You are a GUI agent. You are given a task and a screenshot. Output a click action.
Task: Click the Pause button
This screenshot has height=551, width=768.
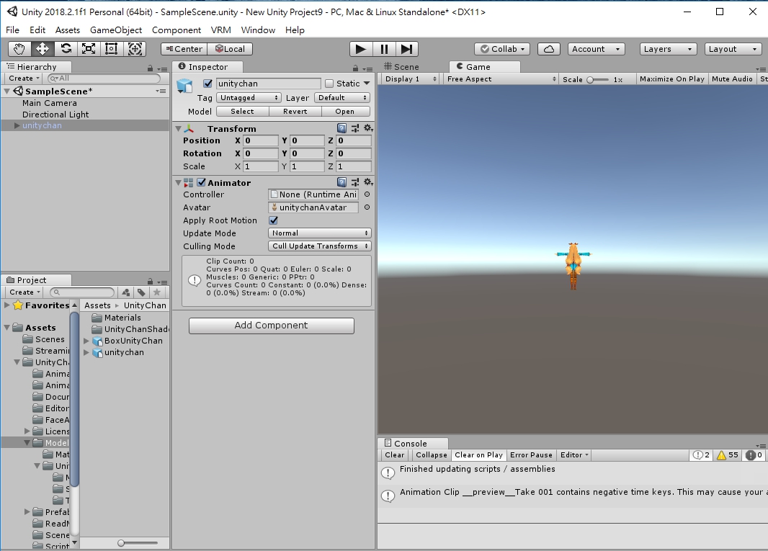(384, 49)
